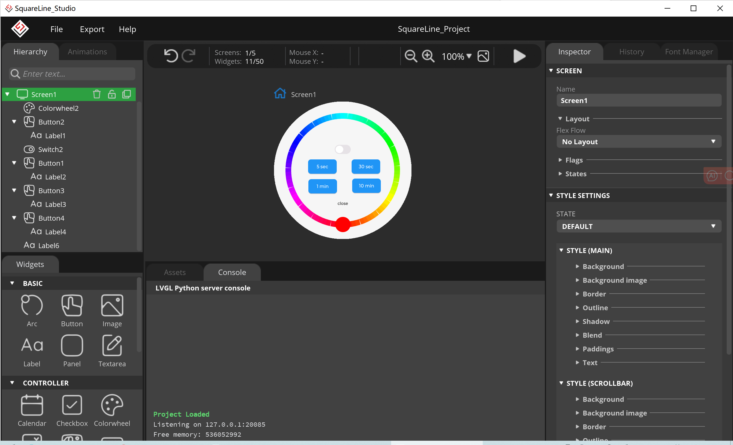Click the zoom out magnifier icon
The width and height of the screenshot is (733, 445).
pos(411,56)
